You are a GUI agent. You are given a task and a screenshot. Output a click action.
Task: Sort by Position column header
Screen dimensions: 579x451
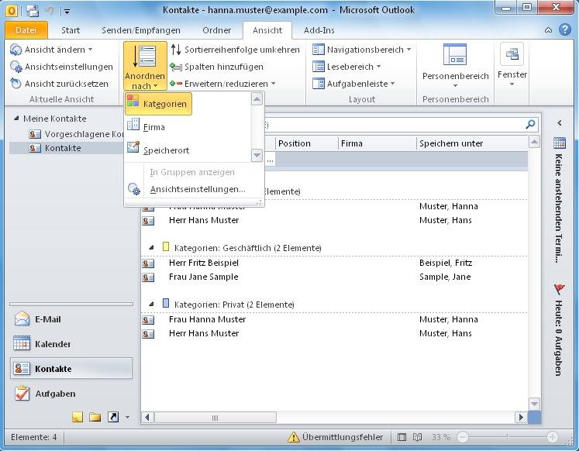(x=306, y=143)
